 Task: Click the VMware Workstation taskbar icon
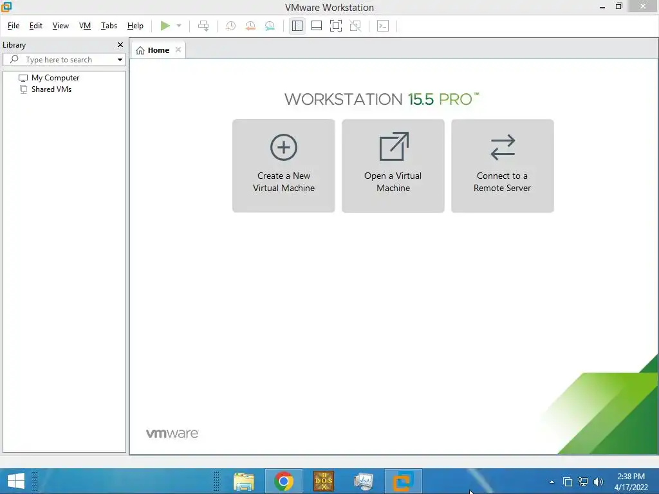tap(403, 481)
